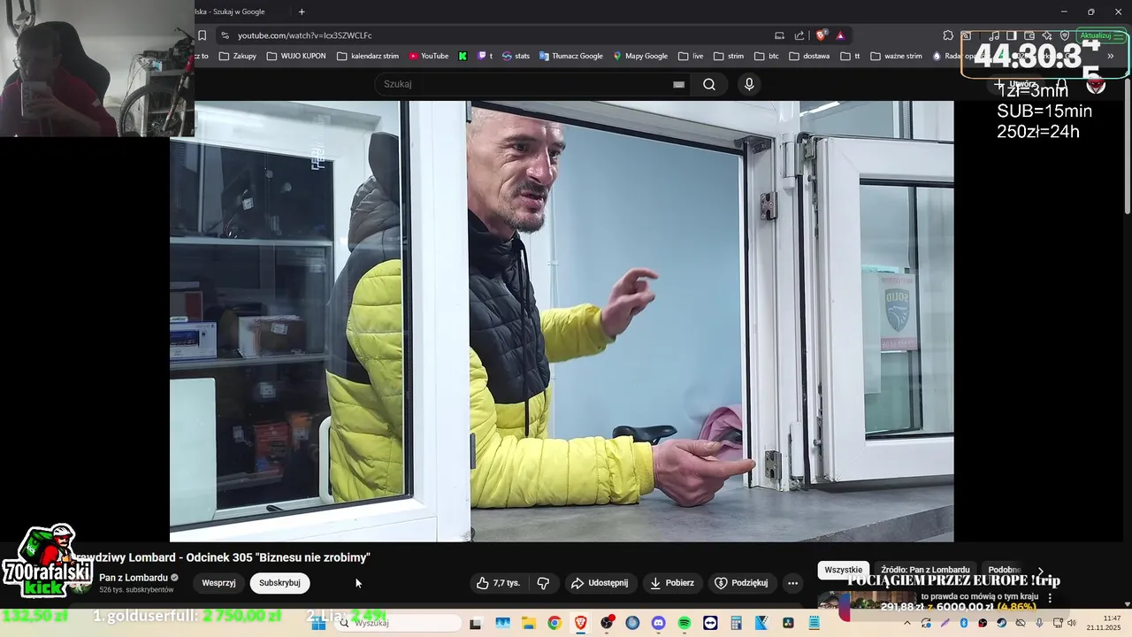
Task: Select the Wszystkie filter chip
Action: pos(843,571)
